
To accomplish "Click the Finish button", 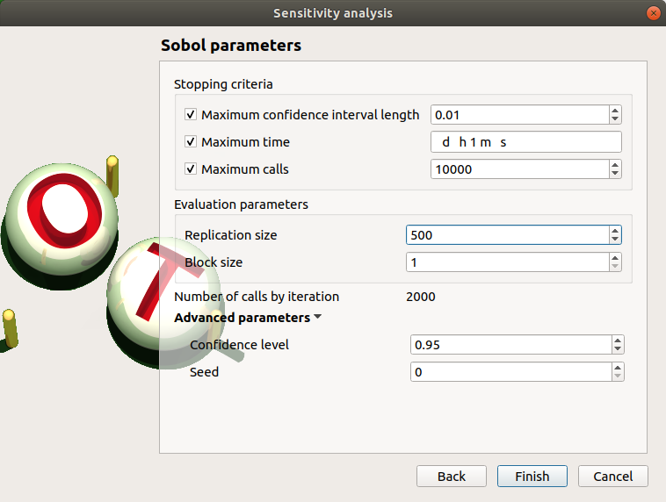I will click(532, 477).
